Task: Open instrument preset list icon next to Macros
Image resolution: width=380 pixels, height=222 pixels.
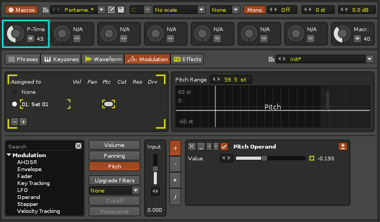Action: pos(45,10)
